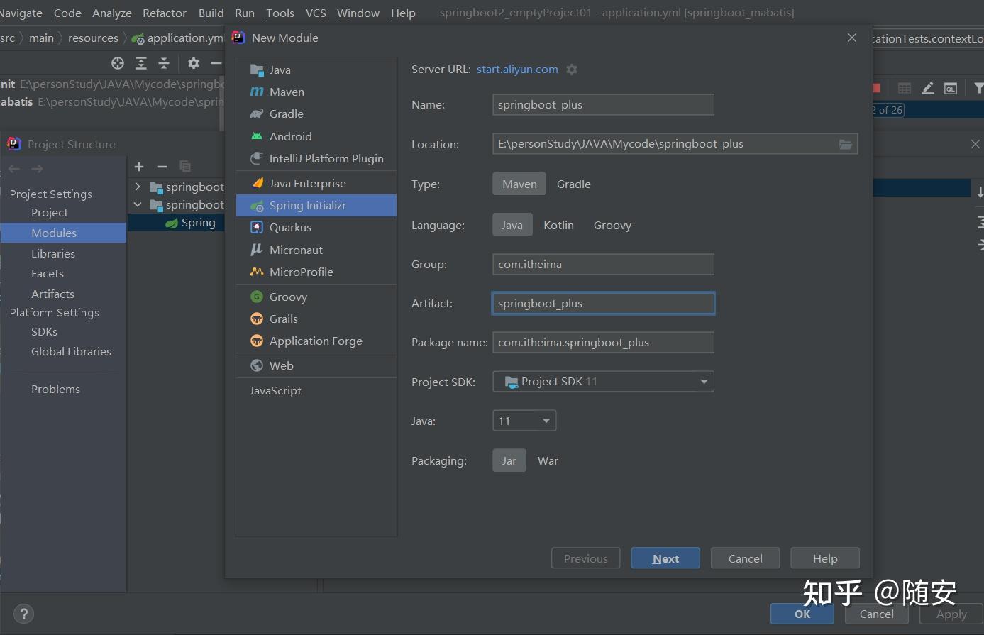Collapse second springboot module node
The image size is (984, 635).
coord(138,204)
